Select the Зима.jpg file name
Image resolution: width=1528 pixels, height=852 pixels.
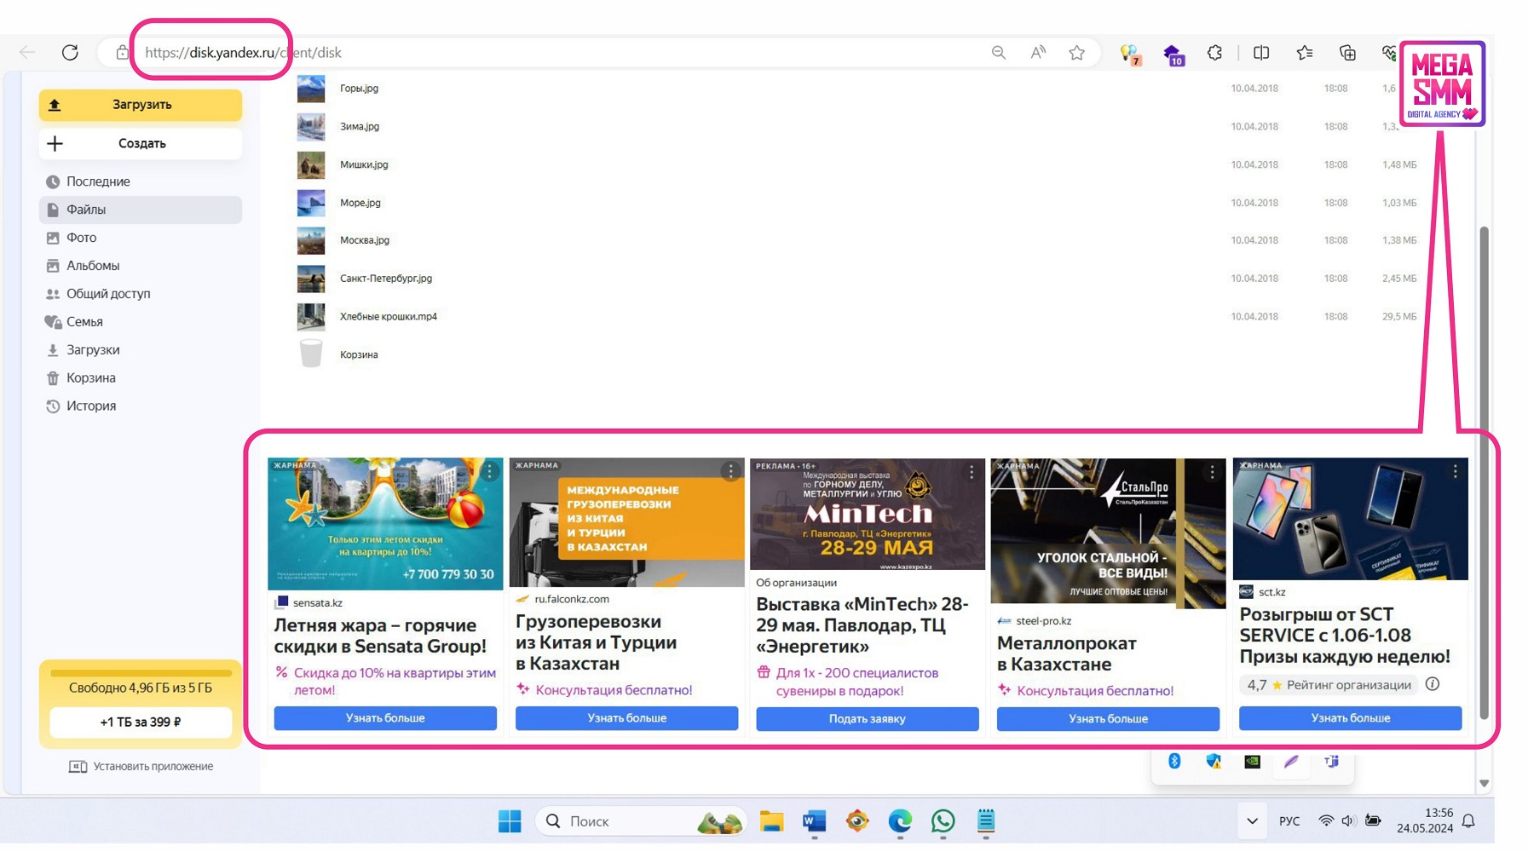tap(360, 127)
